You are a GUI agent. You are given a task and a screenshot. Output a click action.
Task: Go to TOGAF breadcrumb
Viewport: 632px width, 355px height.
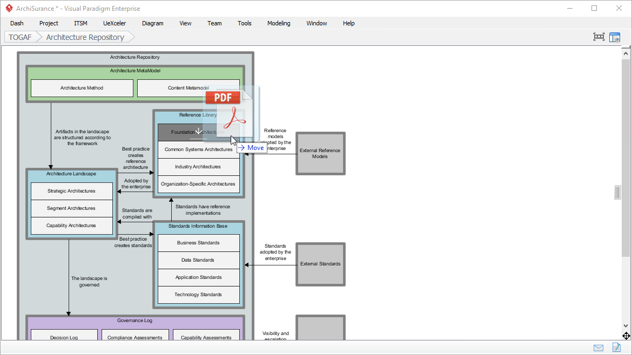[x=20, y=37]
